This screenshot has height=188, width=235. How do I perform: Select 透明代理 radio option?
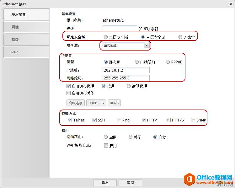[x=128, y=86]
